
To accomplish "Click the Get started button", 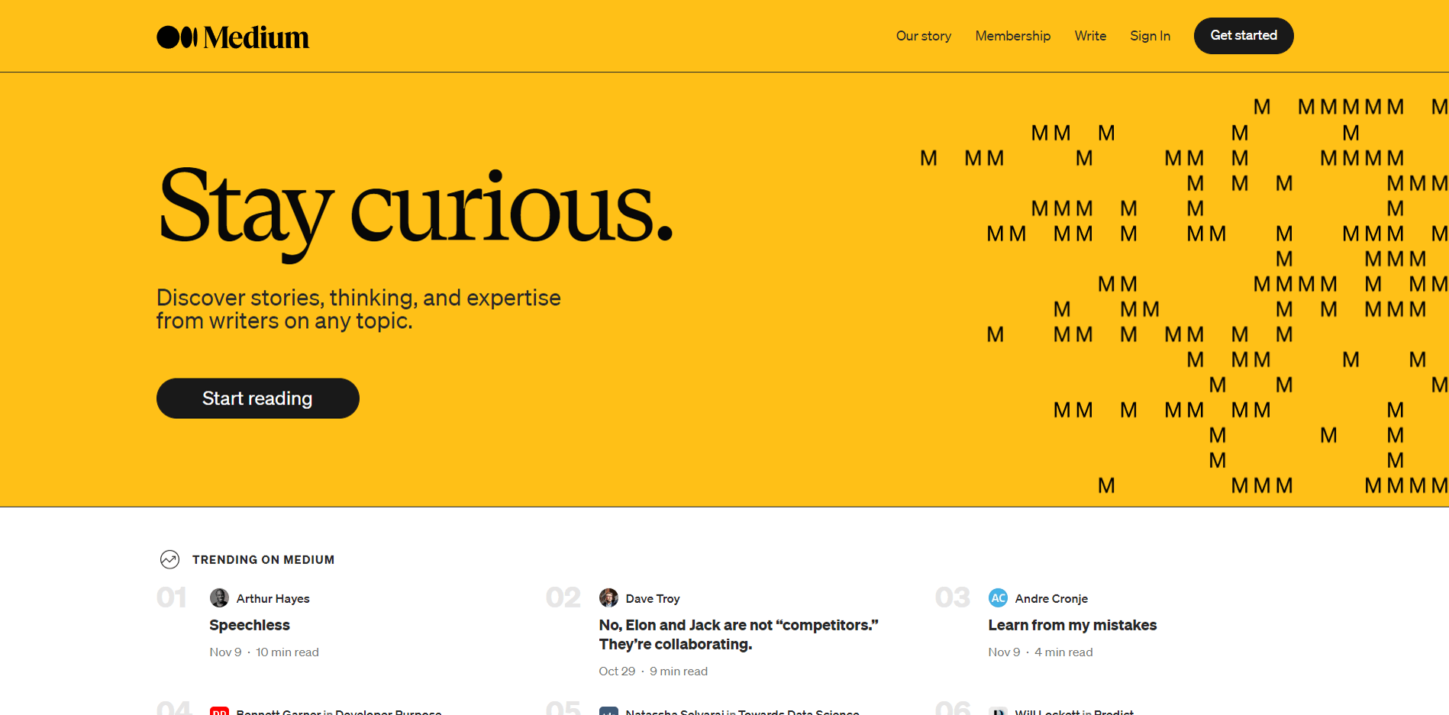I will click(x=1244, y=36).
